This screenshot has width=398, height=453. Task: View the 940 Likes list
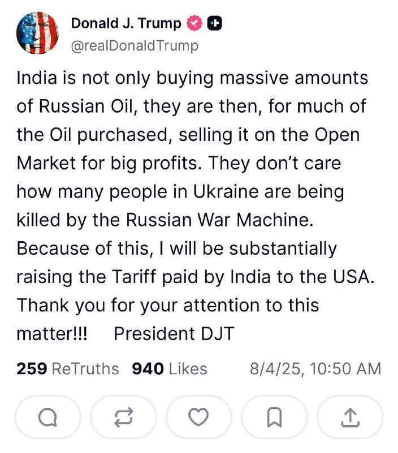pos(170,369)
